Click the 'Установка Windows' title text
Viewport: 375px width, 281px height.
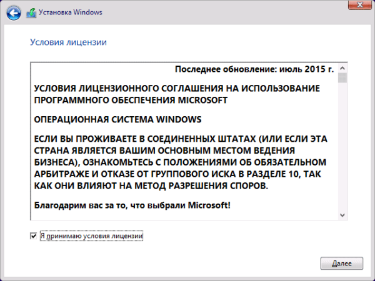[70, 12]
